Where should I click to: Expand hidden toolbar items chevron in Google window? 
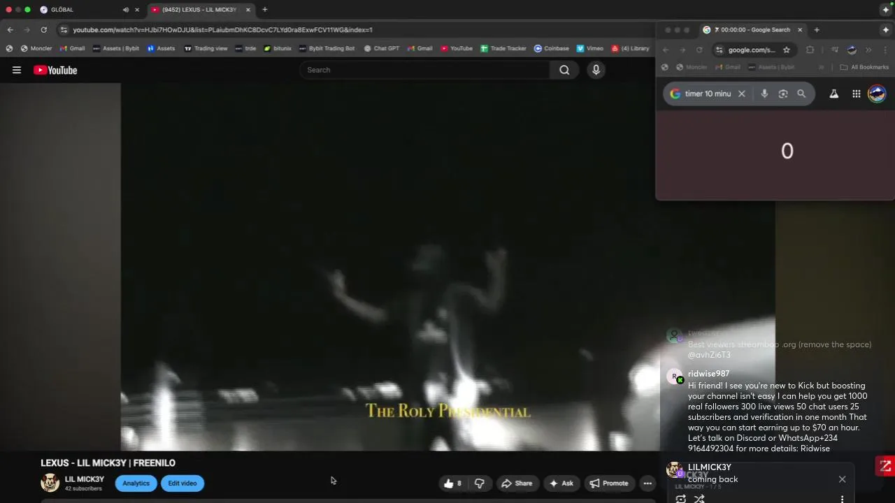pyautogui.click(x=868, y=50)
